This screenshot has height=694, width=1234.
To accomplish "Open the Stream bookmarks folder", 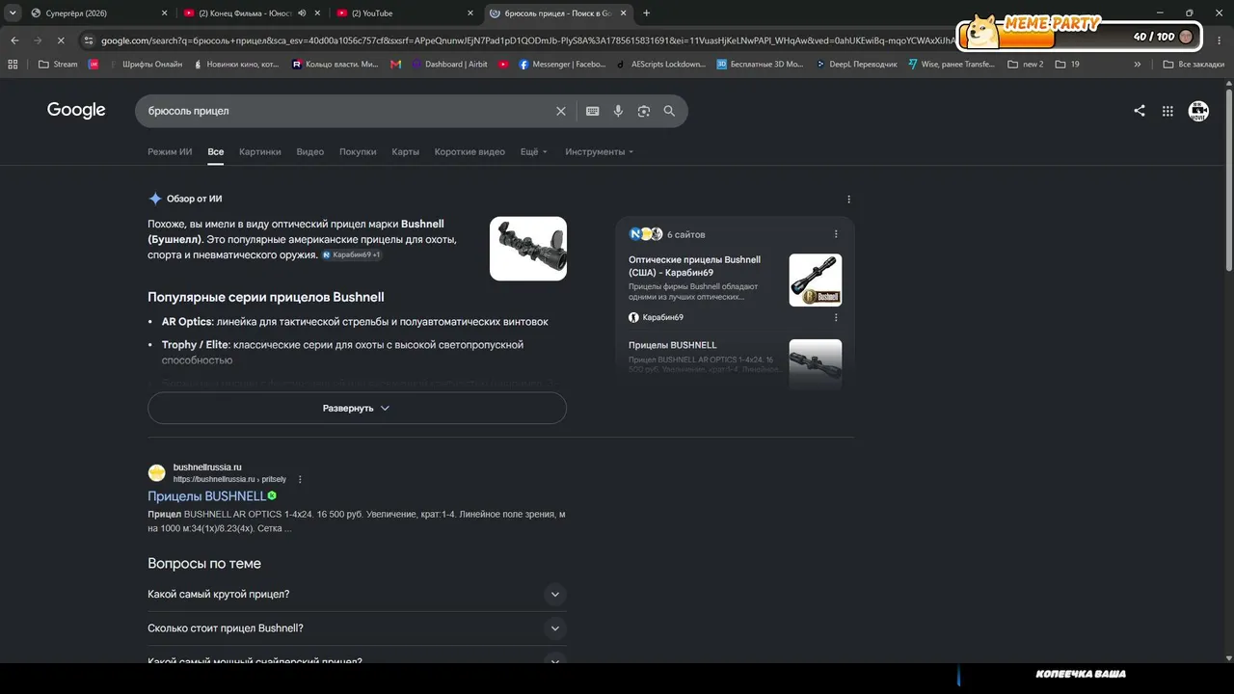I will point(58,65).
